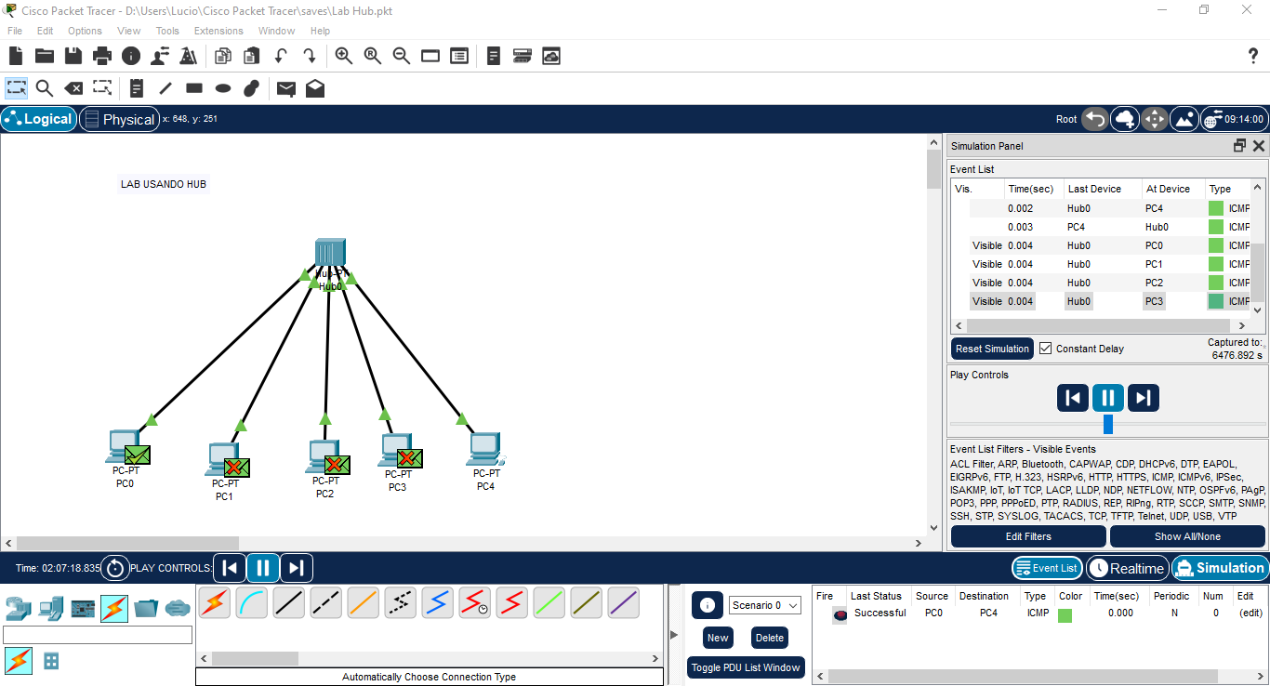Viewport: 1270px width, 686px height.
Task: Click the Show All/None button
Action: coord(1187,536)
